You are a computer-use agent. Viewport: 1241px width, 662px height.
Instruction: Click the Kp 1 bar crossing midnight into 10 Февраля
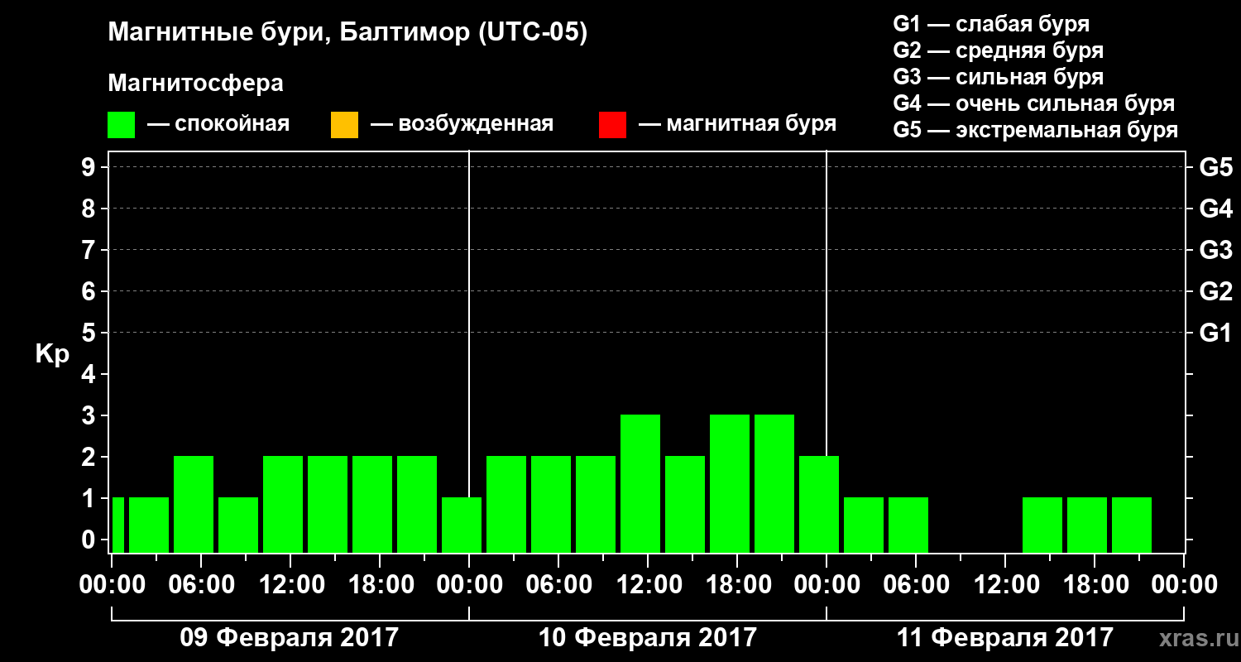point(462,525)
